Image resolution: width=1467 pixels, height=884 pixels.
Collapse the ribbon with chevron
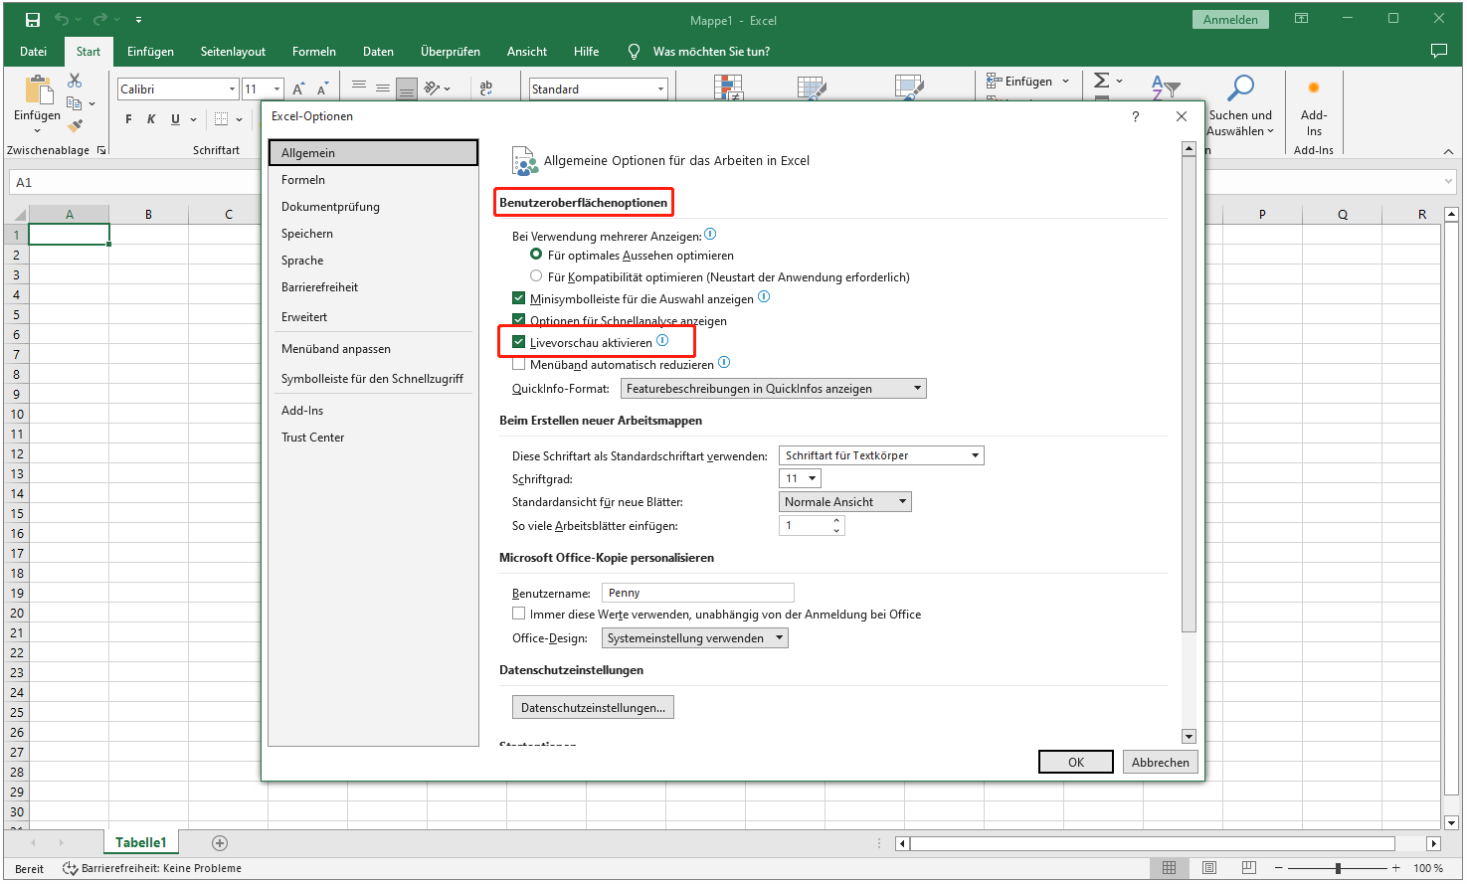click(x=1448, y=151)
